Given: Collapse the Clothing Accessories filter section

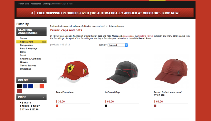Looking at the screenshot, I should (x=44, y=30).
